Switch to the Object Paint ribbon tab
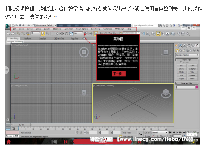205x145 pixels. (58, 39)
